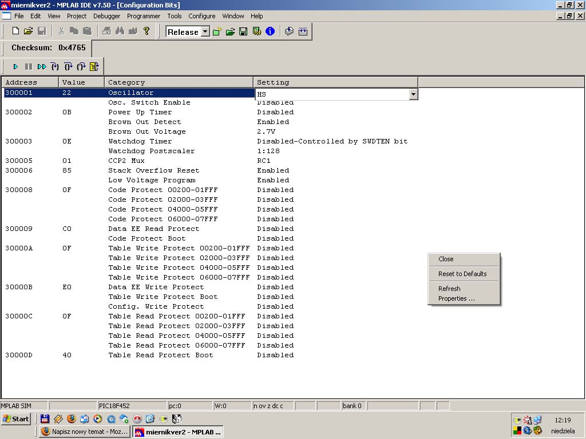Click the Firefox quick launch icon
586x439 pixels.
(x=71, y=419)
